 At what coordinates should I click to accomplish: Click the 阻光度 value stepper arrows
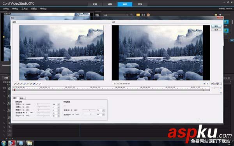[103, 114]
